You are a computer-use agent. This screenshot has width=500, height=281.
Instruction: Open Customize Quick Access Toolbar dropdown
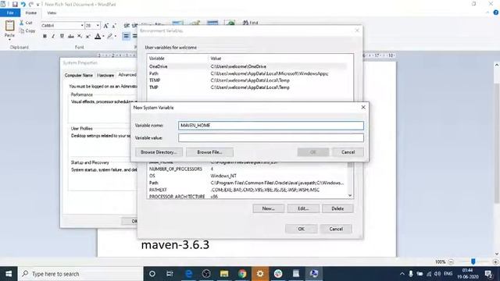click(x=38, y=5)
